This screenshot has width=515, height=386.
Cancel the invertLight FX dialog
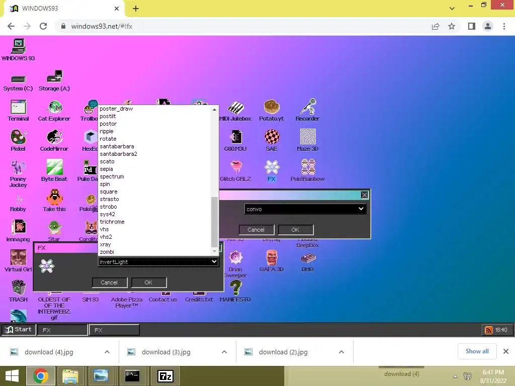click(x=109, y=282)
